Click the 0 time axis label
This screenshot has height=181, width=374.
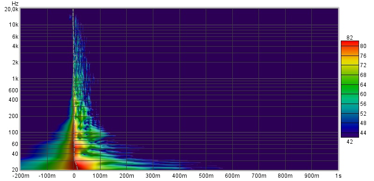coord(74,176)
